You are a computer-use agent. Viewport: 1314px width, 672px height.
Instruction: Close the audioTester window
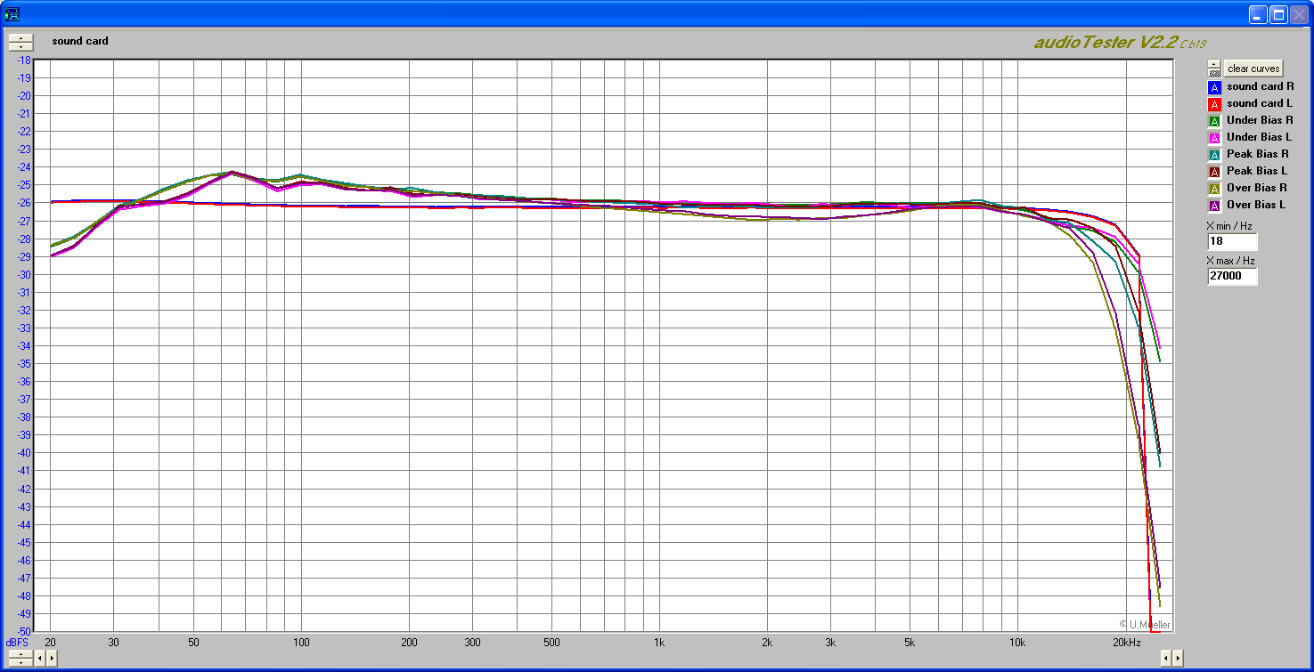1299,14
